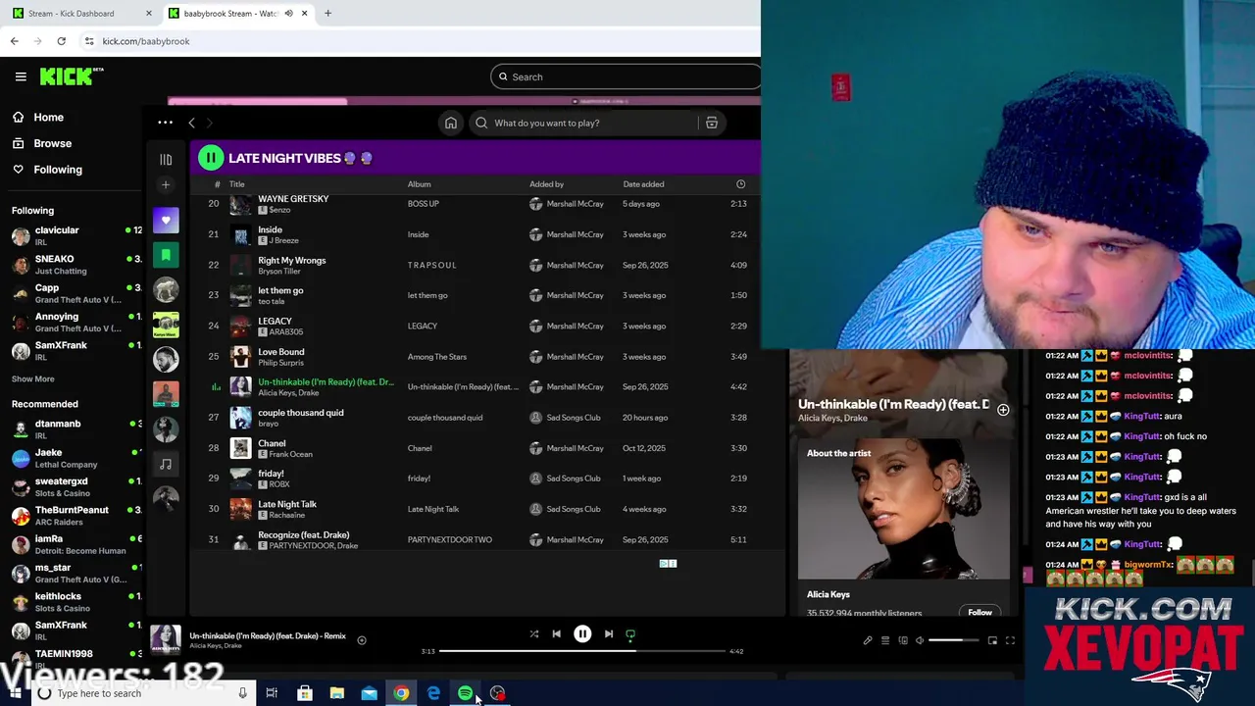Open Spotify Home button
1255x706 pixels.
tap(450, 123)
